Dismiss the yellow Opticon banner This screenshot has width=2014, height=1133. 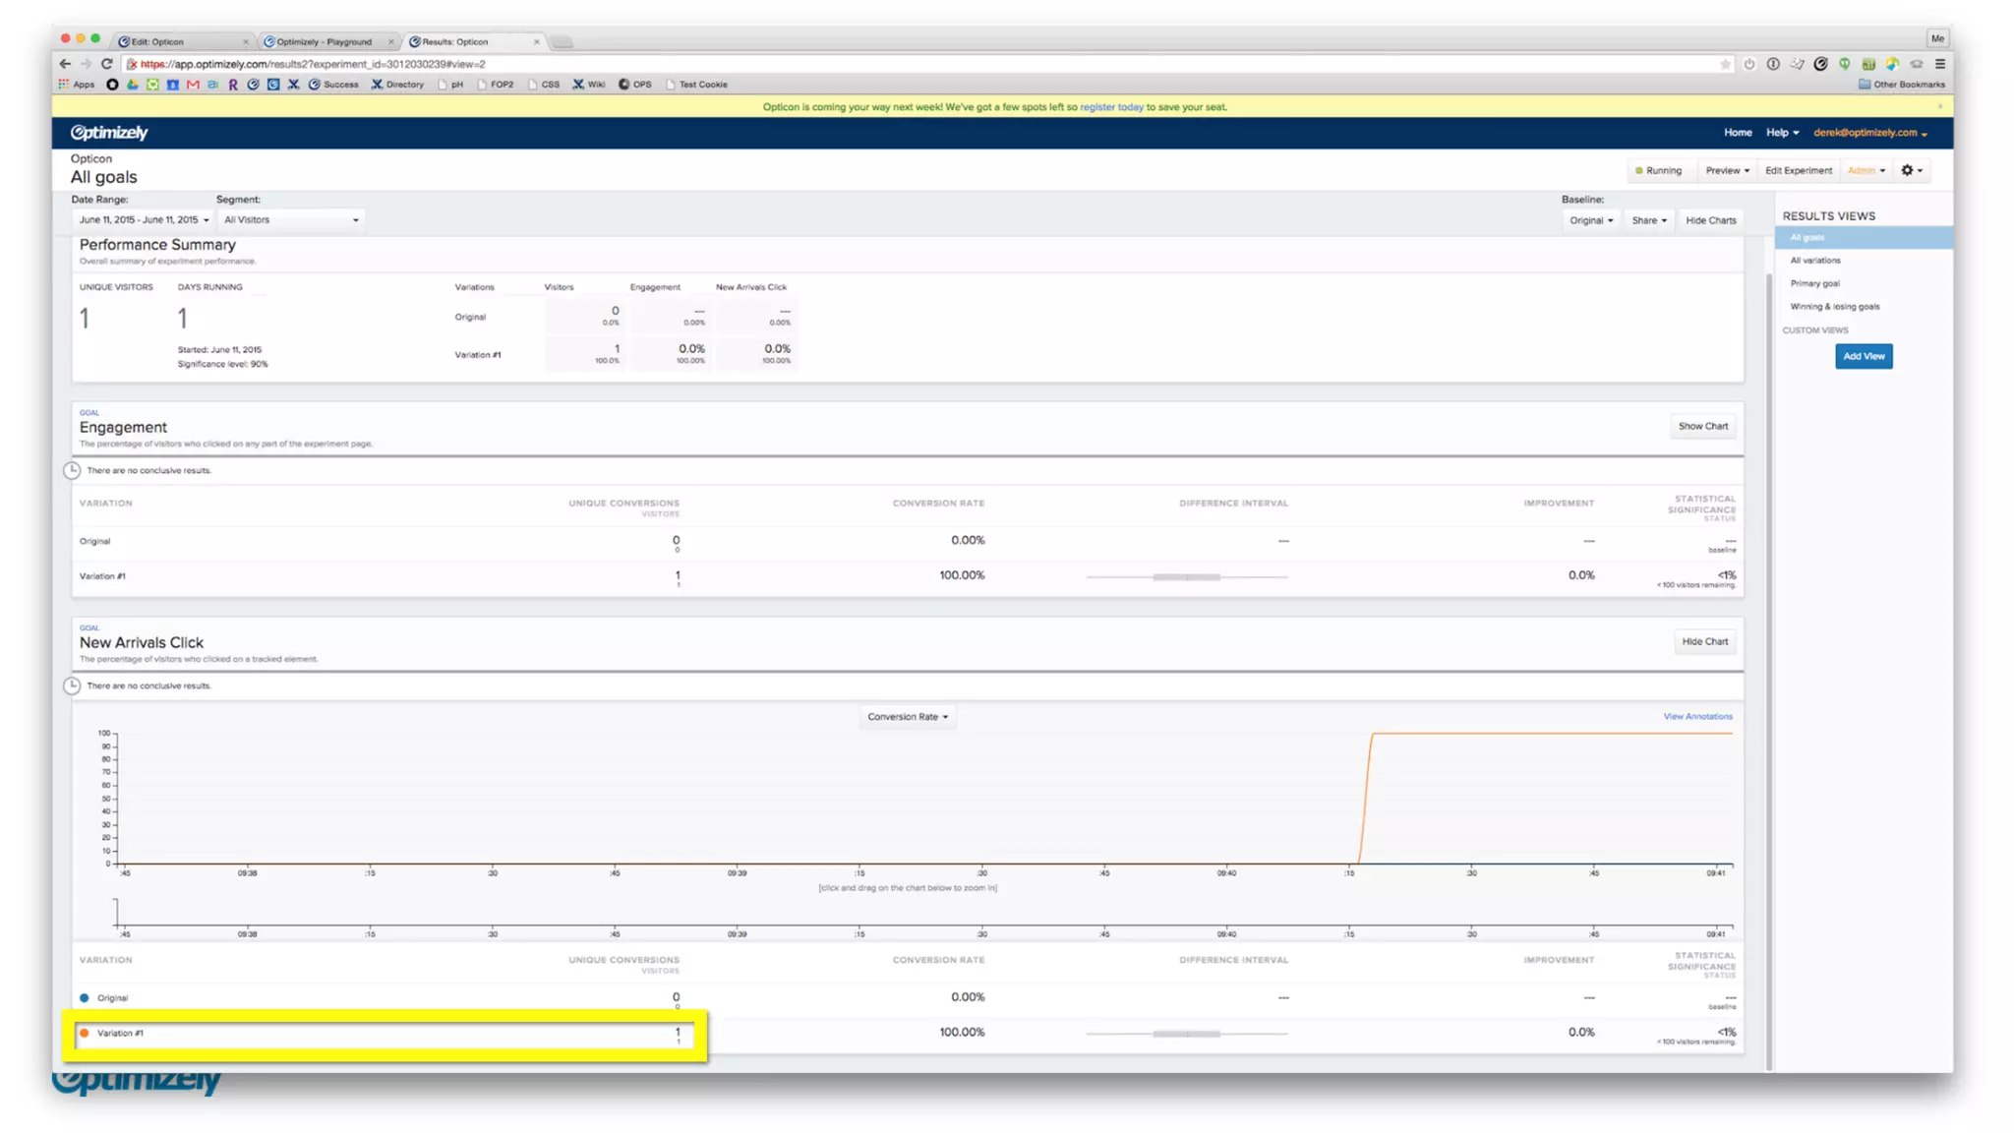(x=1940, y=106)
